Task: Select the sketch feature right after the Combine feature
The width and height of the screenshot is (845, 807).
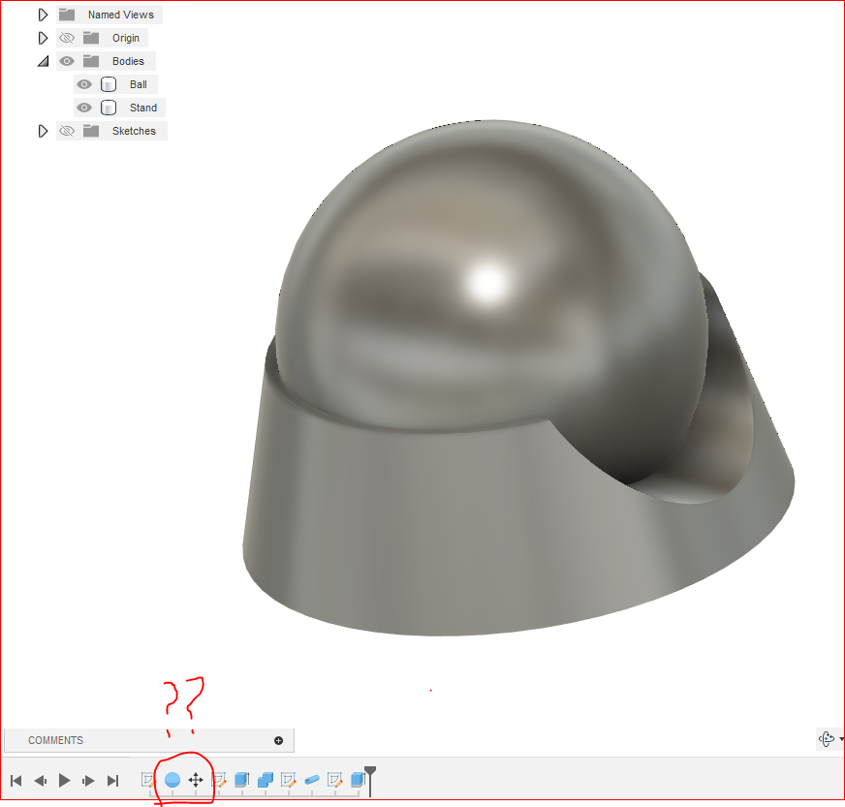Action: pos(289,780)
